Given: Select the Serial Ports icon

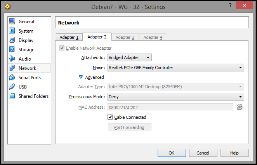Looking at the screenshot, I should click(x=12, y=78).
